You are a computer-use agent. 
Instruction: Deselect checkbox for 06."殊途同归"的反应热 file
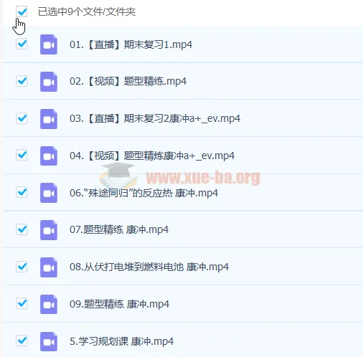point(22,192)
